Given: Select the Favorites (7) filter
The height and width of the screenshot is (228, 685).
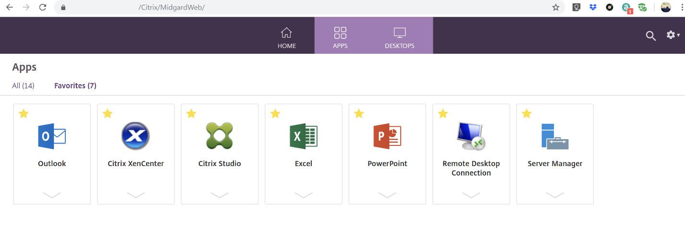Looking at the screenshot, I should 75,86.
